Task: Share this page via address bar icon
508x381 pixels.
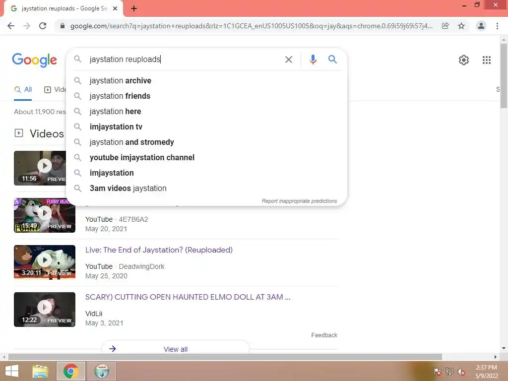Action: coord(445,26)
